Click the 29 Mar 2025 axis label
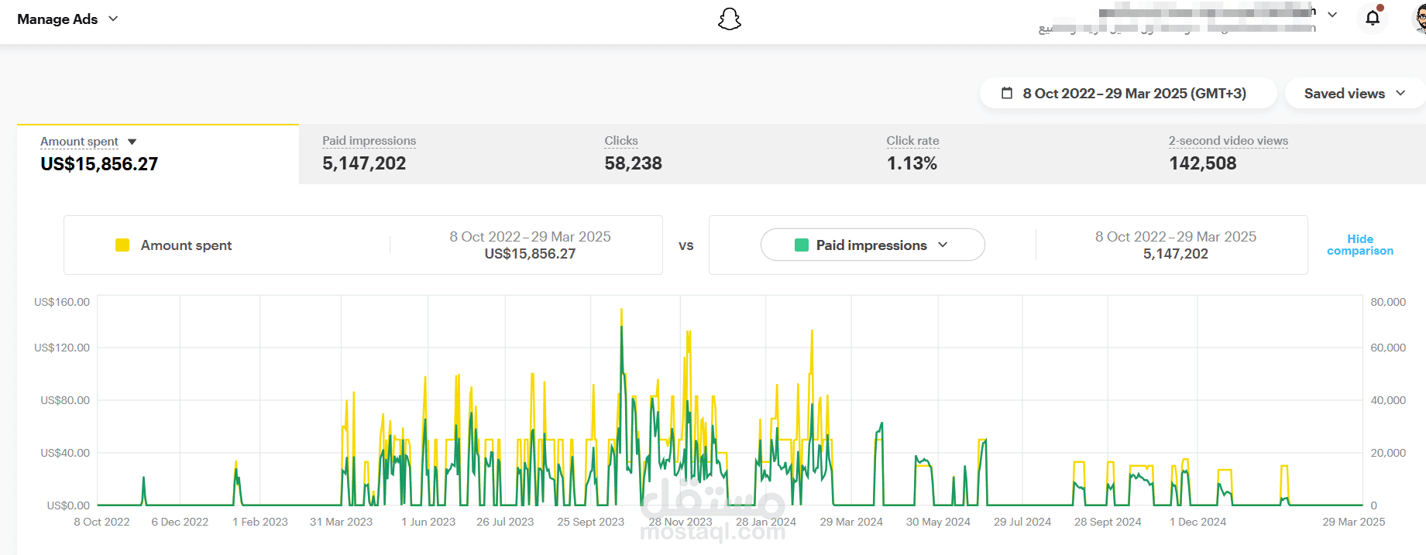This screenshot has height=555, width=1426. (x=1353, y=522)
